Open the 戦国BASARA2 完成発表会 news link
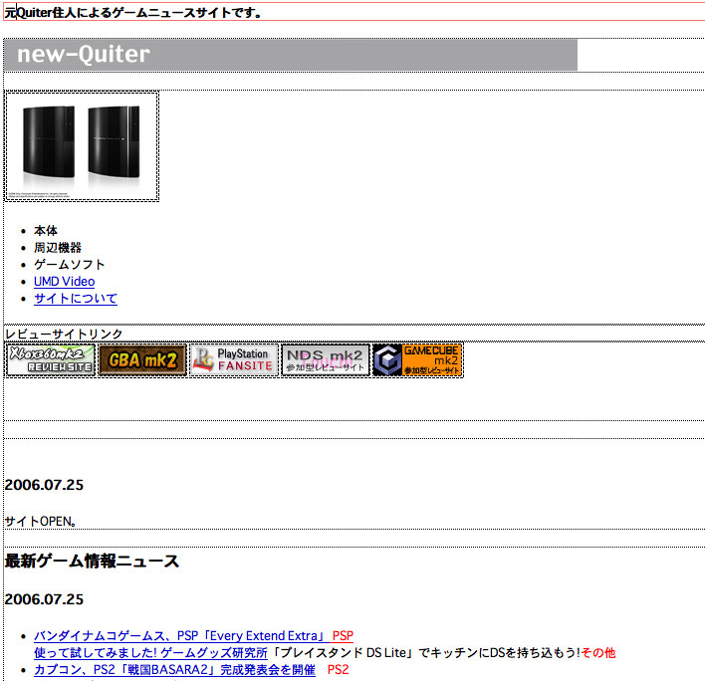This screenshot has width=705, height=681. (x=174, y=670)
